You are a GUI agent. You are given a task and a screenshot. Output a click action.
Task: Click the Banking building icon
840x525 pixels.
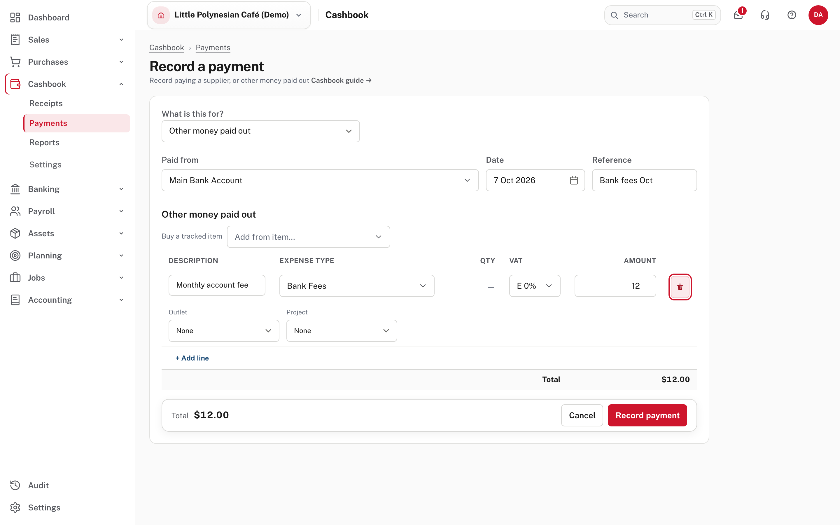15,189
